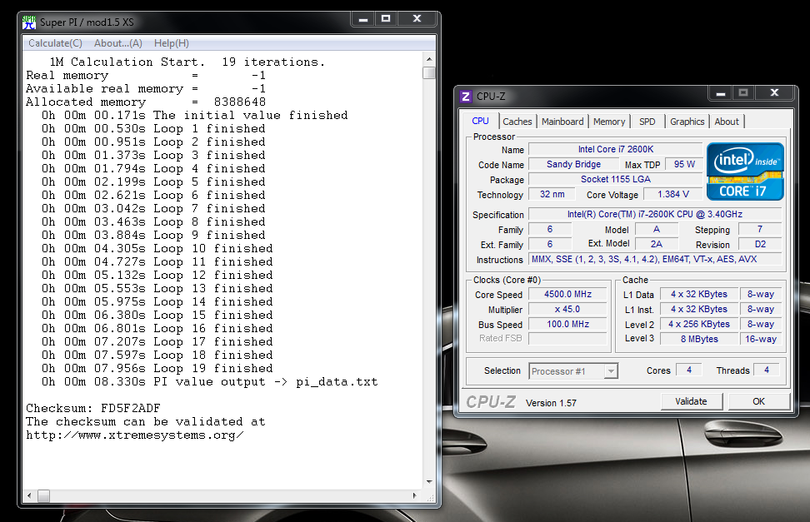The height and width of the screenshot is (522, 810).
Task: Click the Cores count value field
Action: (x=689, y=370)
